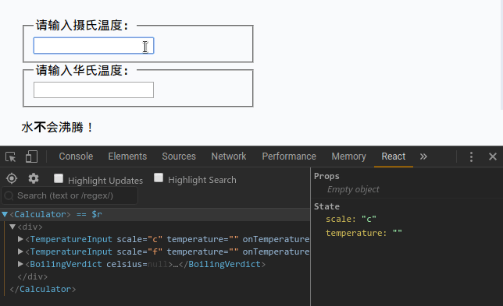Switch to the Network tab
Screen dimensions: 503x306
(229, 157)
